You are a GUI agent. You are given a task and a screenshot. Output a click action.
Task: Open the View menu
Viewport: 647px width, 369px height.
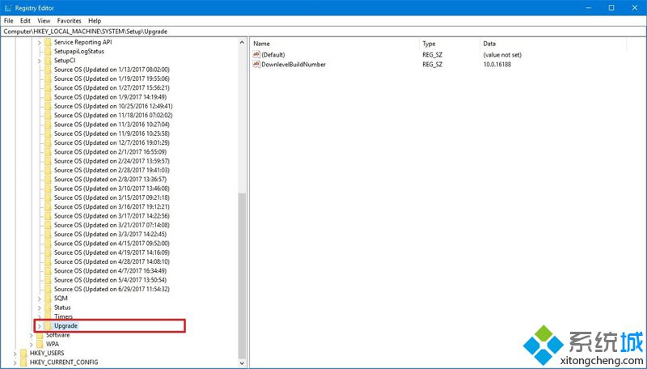(x=44, y=21)
